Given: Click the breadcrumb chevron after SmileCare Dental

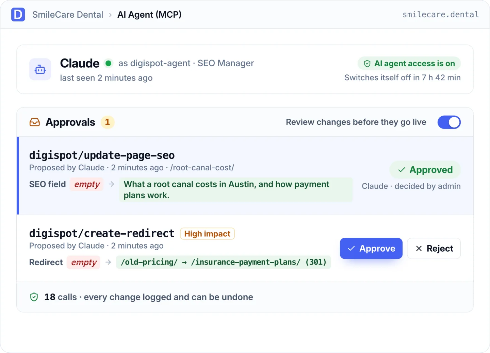Looking at the screenshot, I should pos(110,15).
